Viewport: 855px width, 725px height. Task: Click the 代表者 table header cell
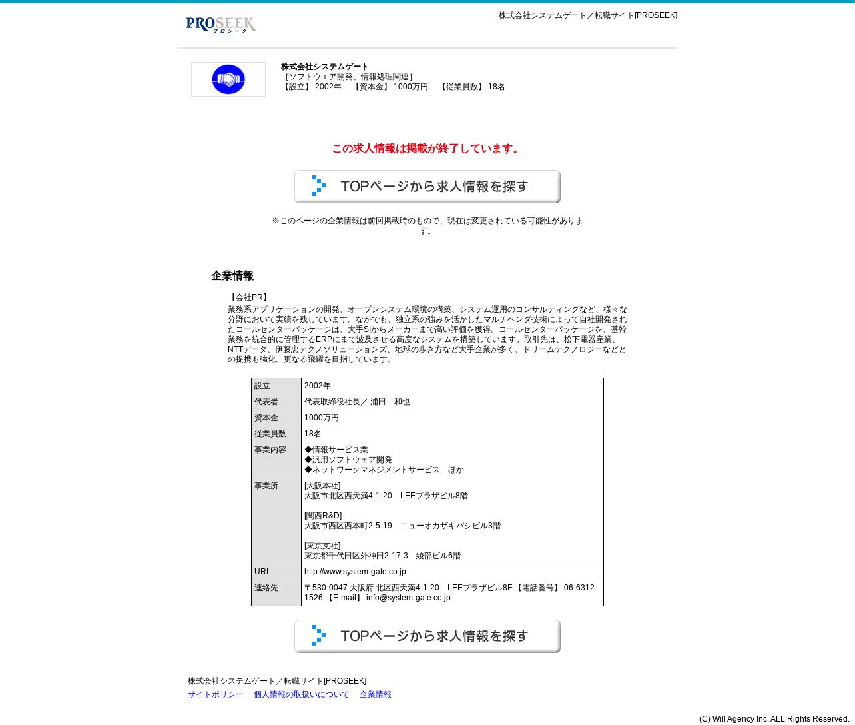click(276, 402)
